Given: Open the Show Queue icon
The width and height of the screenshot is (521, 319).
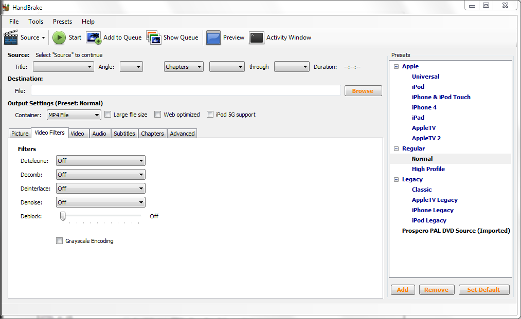Looking at the screenshot, I should click(154, 37).
